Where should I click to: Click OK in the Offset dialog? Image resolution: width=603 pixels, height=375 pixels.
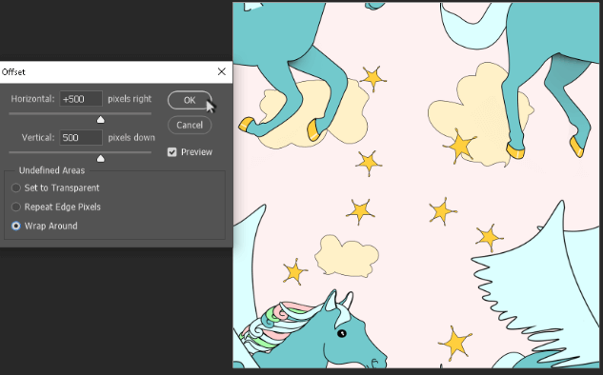tap(190, 100)
